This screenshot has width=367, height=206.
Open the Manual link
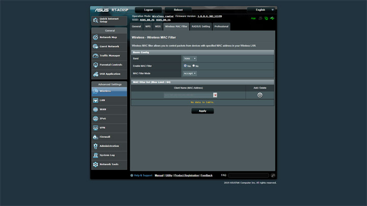click(159, 175)
